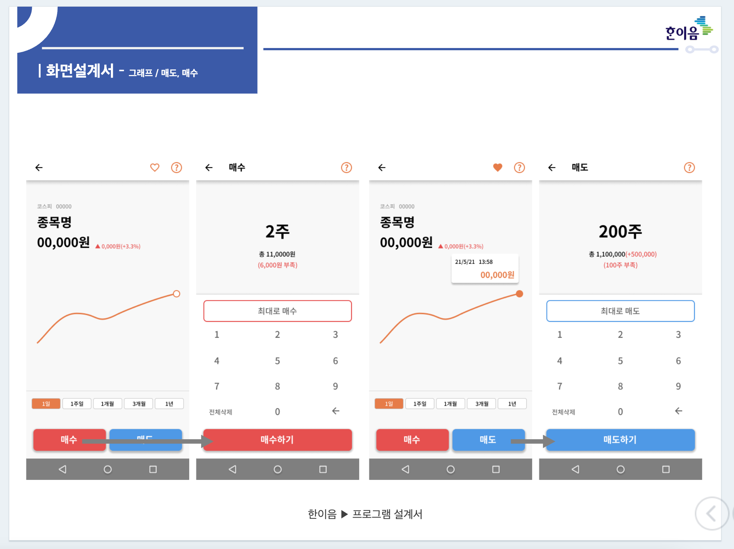The image size is (734, 549).
Task: Tap 전체삭제 on the 매수 keypad
Action: [220, 412]
